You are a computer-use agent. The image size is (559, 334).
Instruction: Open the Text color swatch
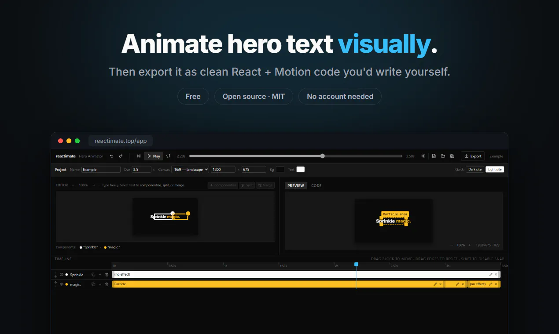pyautogui.click(x=301, y=169)
